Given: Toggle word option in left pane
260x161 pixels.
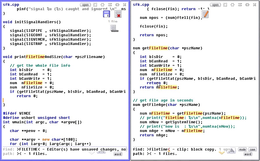Looking at the screenshot, I should (x=118, y=154).
